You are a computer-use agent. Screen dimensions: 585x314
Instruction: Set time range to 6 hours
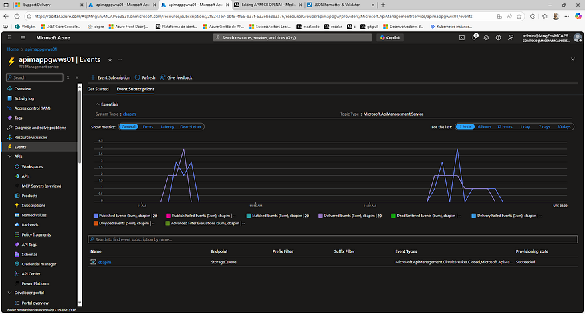[484, 127]
